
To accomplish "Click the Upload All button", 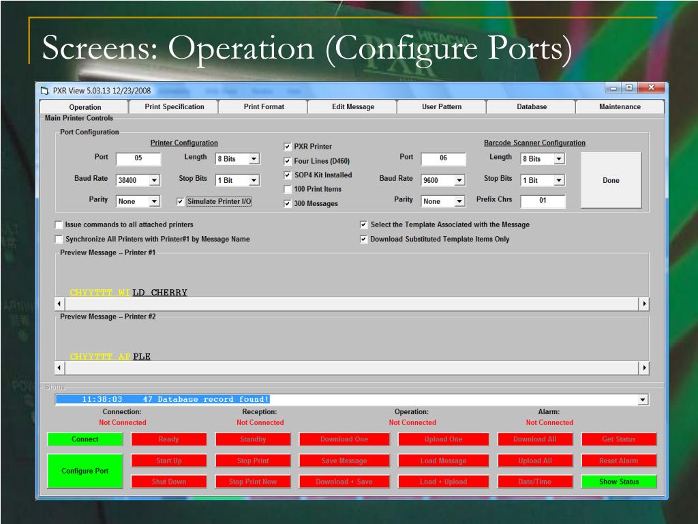I will click(535, 461).
